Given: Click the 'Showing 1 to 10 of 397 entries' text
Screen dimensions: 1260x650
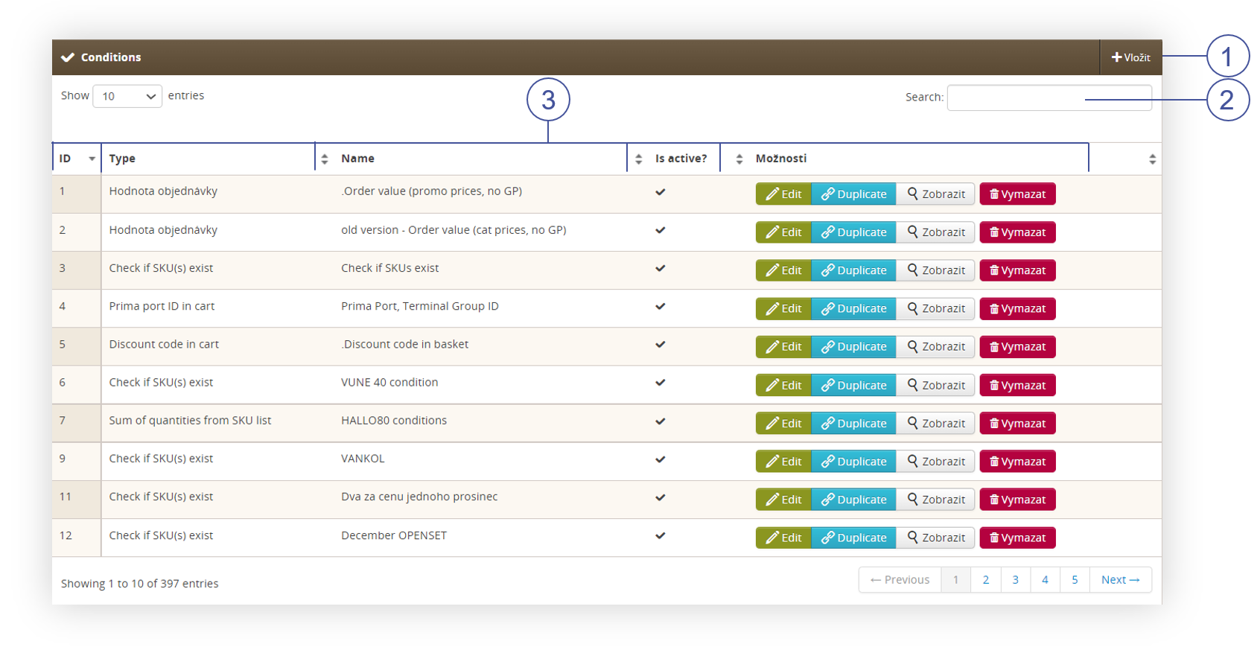Looking at the screenshot, I should click(x=140, y=584).
